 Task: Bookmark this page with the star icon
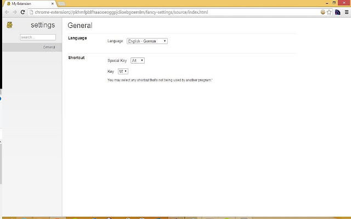[x=329, y=12]
